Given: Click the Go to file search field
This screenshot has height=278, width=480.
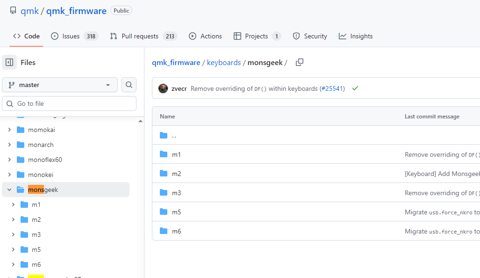Looking at the screenshot, I should click(69, 103).
